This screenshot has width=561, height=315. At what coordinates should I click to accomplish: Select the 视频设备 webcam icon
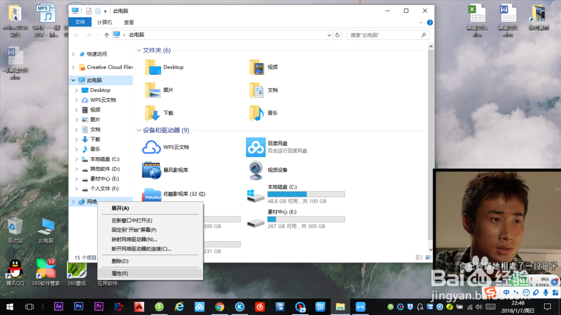point(256,170)
